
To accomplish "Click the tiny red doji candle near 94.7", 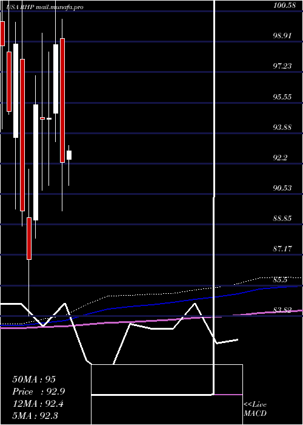I will [x=42, y=118].
